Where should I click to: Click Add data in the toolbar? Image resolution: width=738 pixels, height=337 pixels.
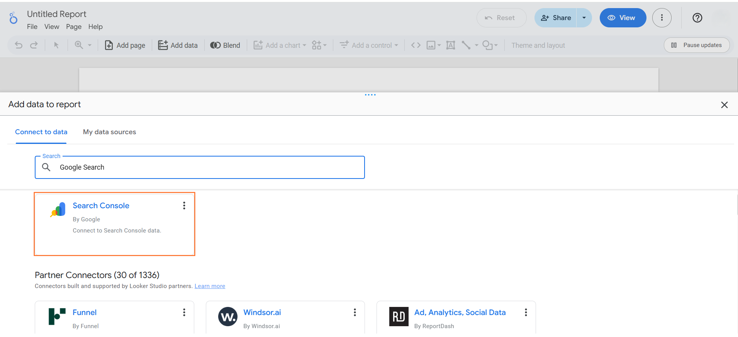[x=178, y=45]
